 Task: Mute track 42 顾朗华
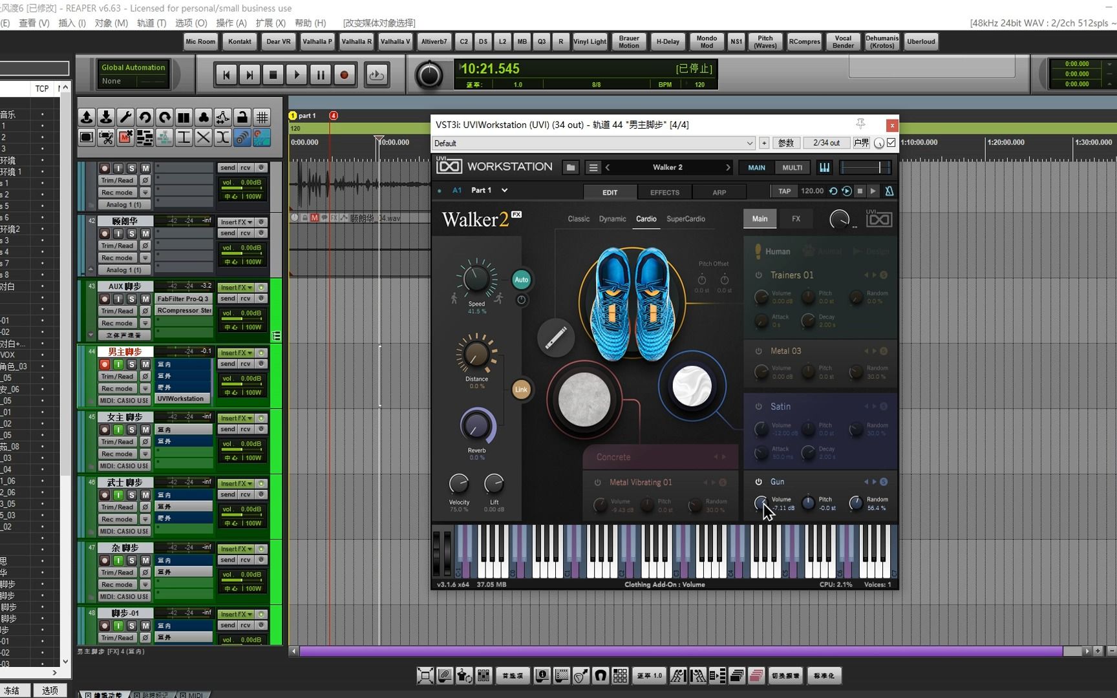point(145,233)
